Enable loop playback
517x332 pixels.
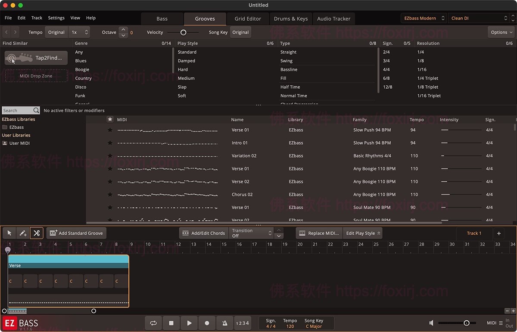[x=153, y=322]
